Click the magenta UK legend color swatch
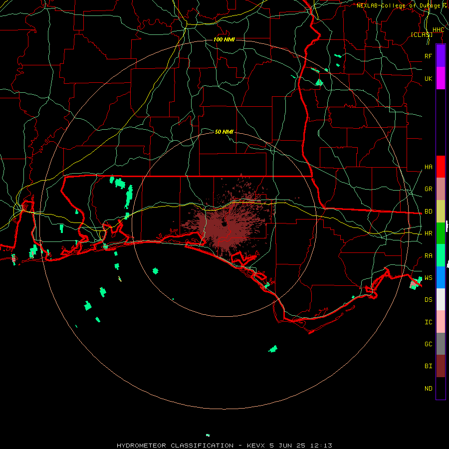The height and width of the screenshot is (449, 449). 441,78
